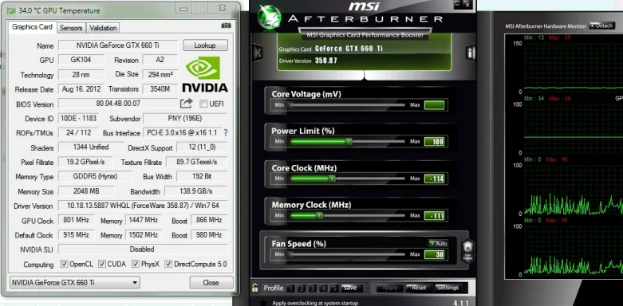This screenshot has width=623, height=306.
Task: Click the Apply button in Afterburner
Action: (x=389, y=288)
